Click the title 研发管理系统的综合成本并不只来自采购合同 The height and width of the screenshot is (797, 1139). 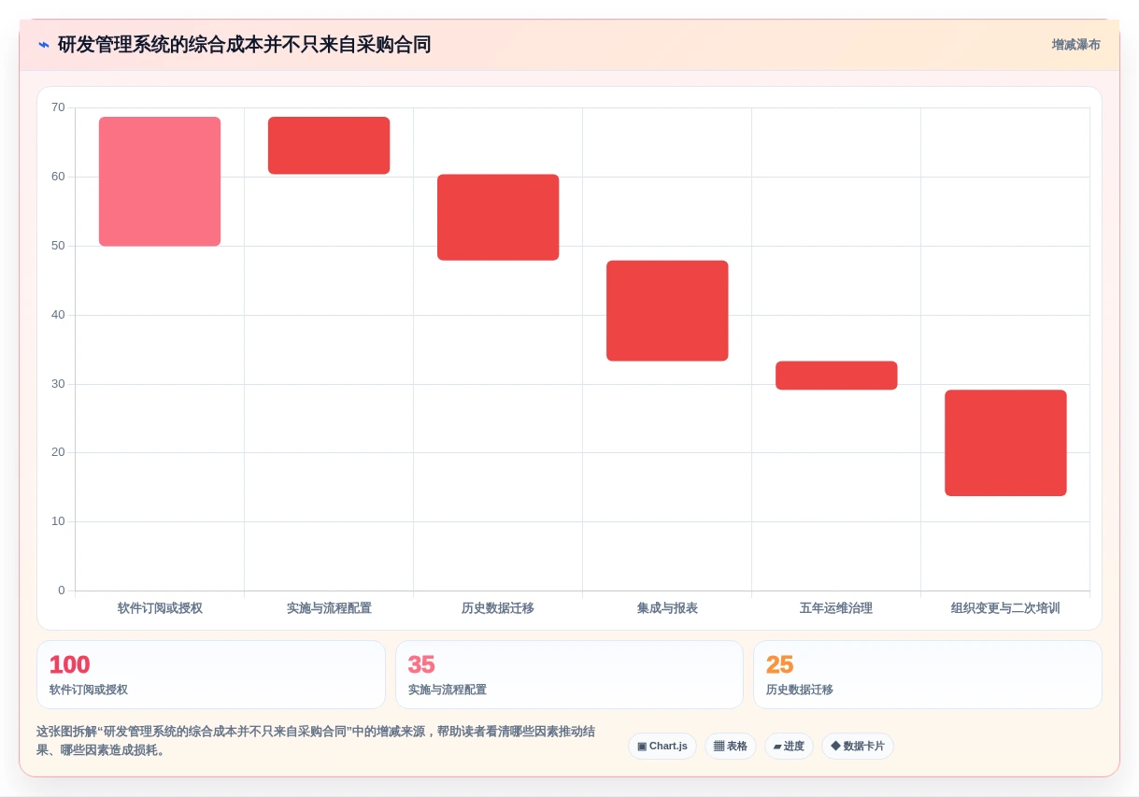[x=244, y=45]
